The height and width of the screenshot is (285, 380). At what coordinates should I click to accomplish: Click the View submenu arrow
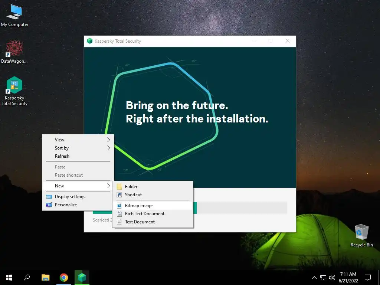coord(109,140)
